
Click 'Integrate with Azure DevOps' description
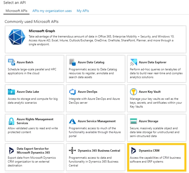[x=94, y=101]
